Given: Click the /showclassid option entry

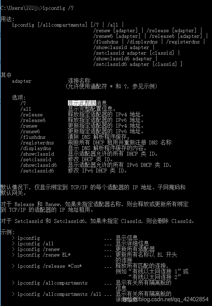Looking at the screenshot, I should pyautogui.click(x=37, y=154).
